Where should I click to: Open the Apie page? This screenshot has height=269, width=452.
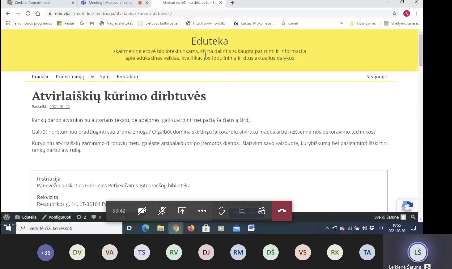(x=104, y=77)
